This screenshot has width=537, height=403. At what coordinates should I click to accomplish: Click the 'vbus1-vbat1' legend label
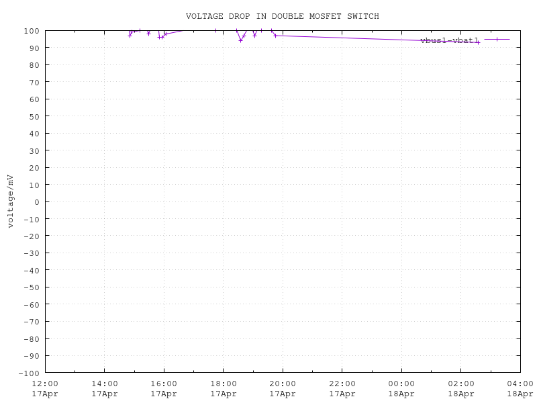[449, 40]
